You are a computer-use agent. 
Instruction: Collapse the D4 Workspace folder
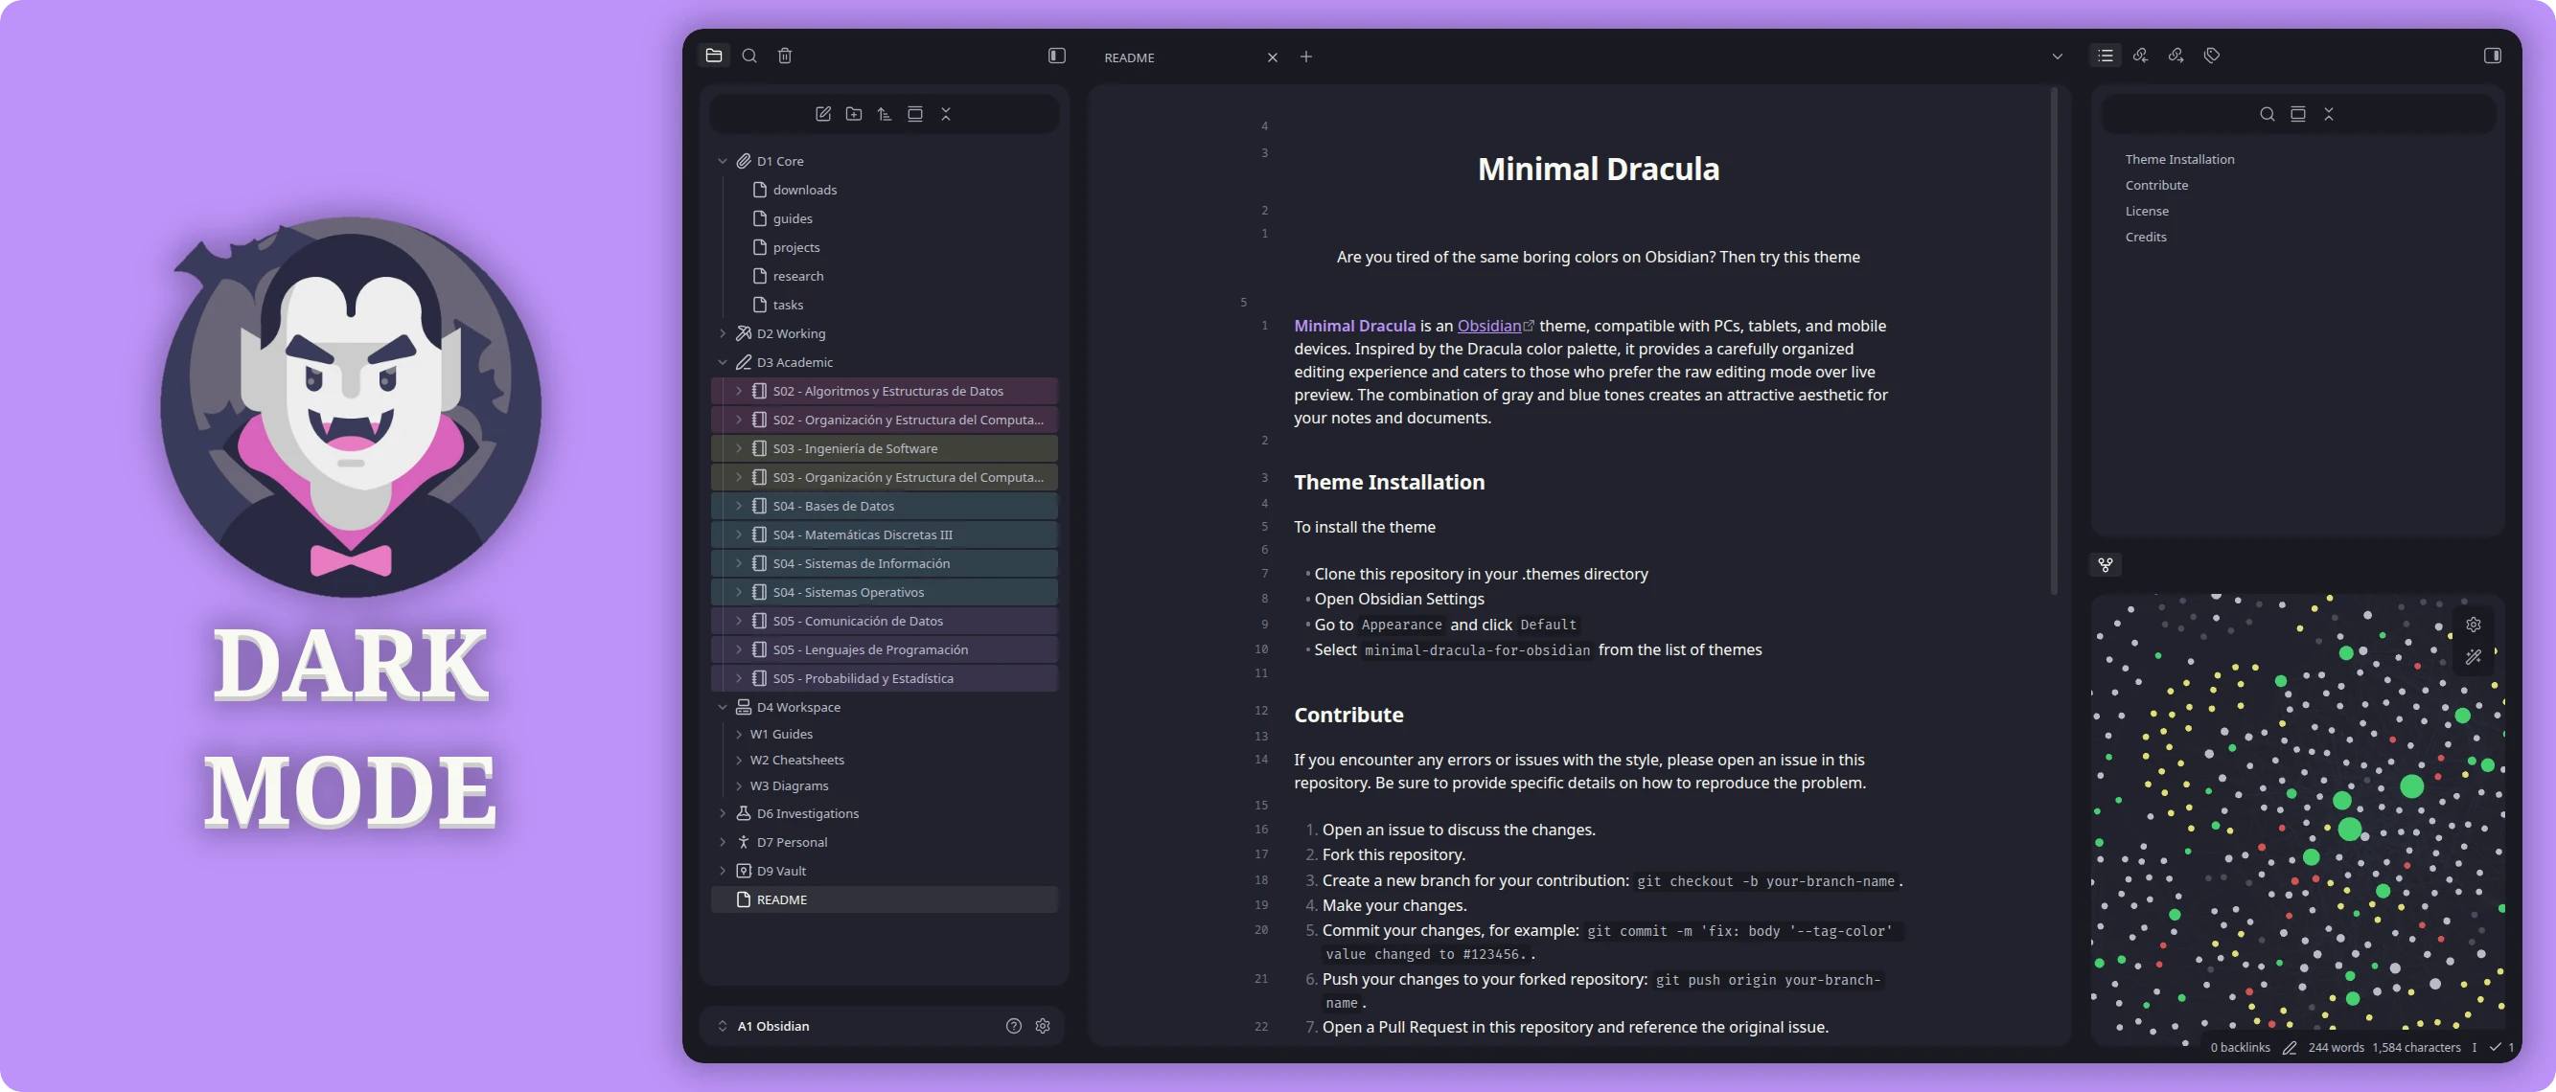tap(723, 707)
